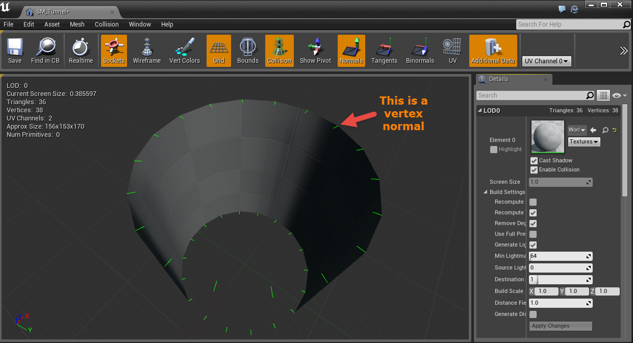Click the Details panel search field
The image size is (633, 343).
point(530,95)
